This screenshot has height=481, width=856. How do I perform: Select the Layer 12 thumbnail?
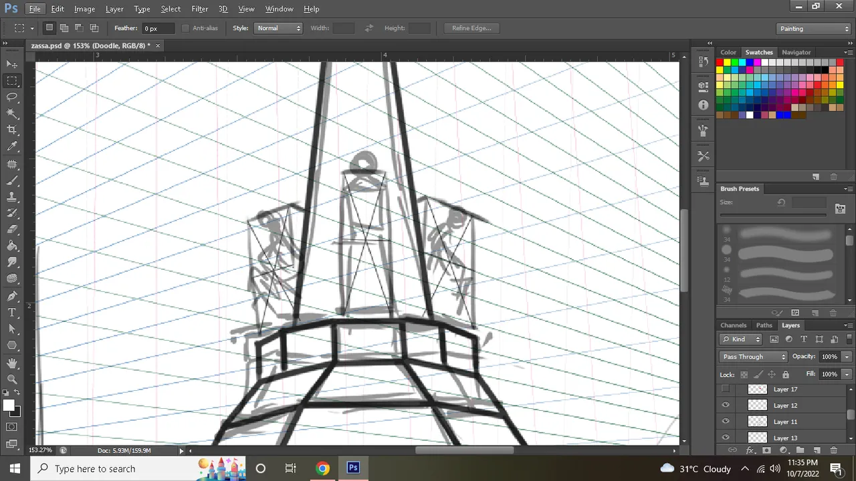coord(757,405)
